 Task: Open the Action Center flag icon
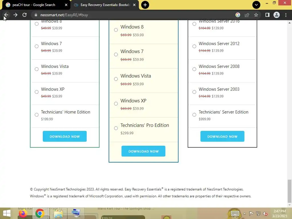[x=251, y=213]
